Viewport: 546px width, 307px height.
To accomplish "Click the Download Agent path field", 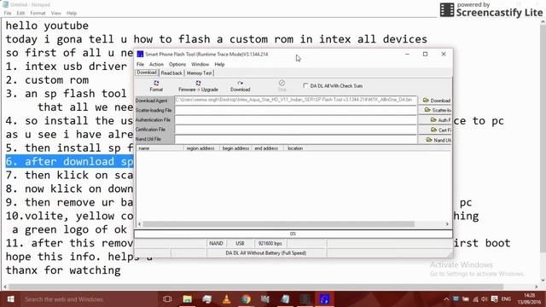I will pos(295,101).
